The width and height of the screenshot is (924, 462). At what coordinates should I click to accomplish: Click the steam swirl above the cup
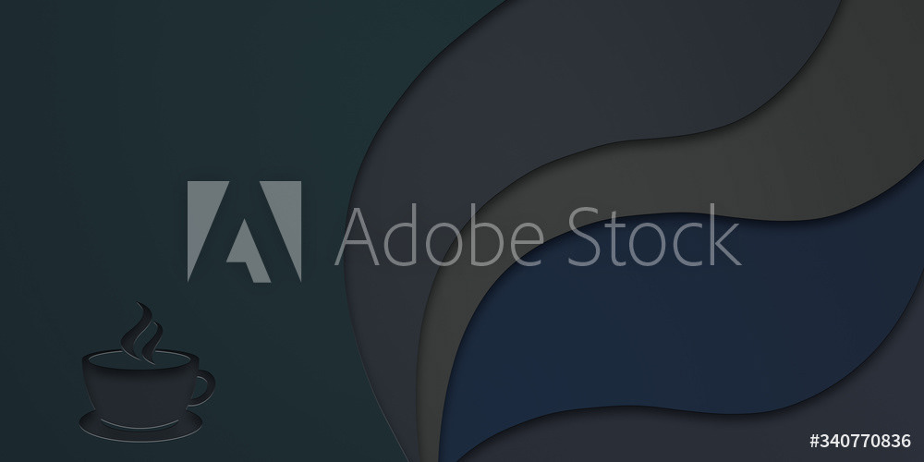pyautogui.click(x=141, y=331)
